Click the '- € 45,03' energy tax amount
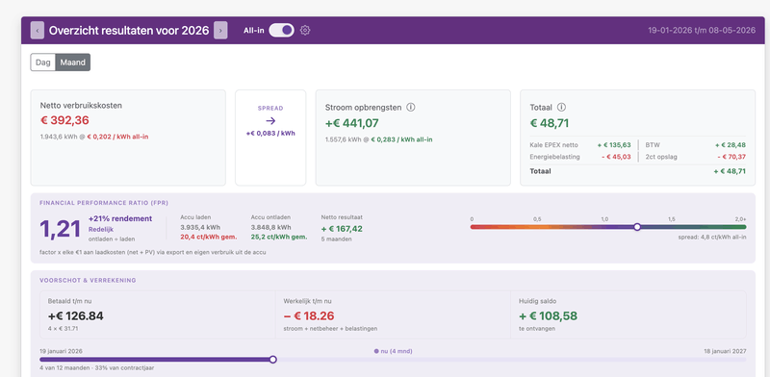The height and width of the screenshot is (377, 770). pos(616,157)
